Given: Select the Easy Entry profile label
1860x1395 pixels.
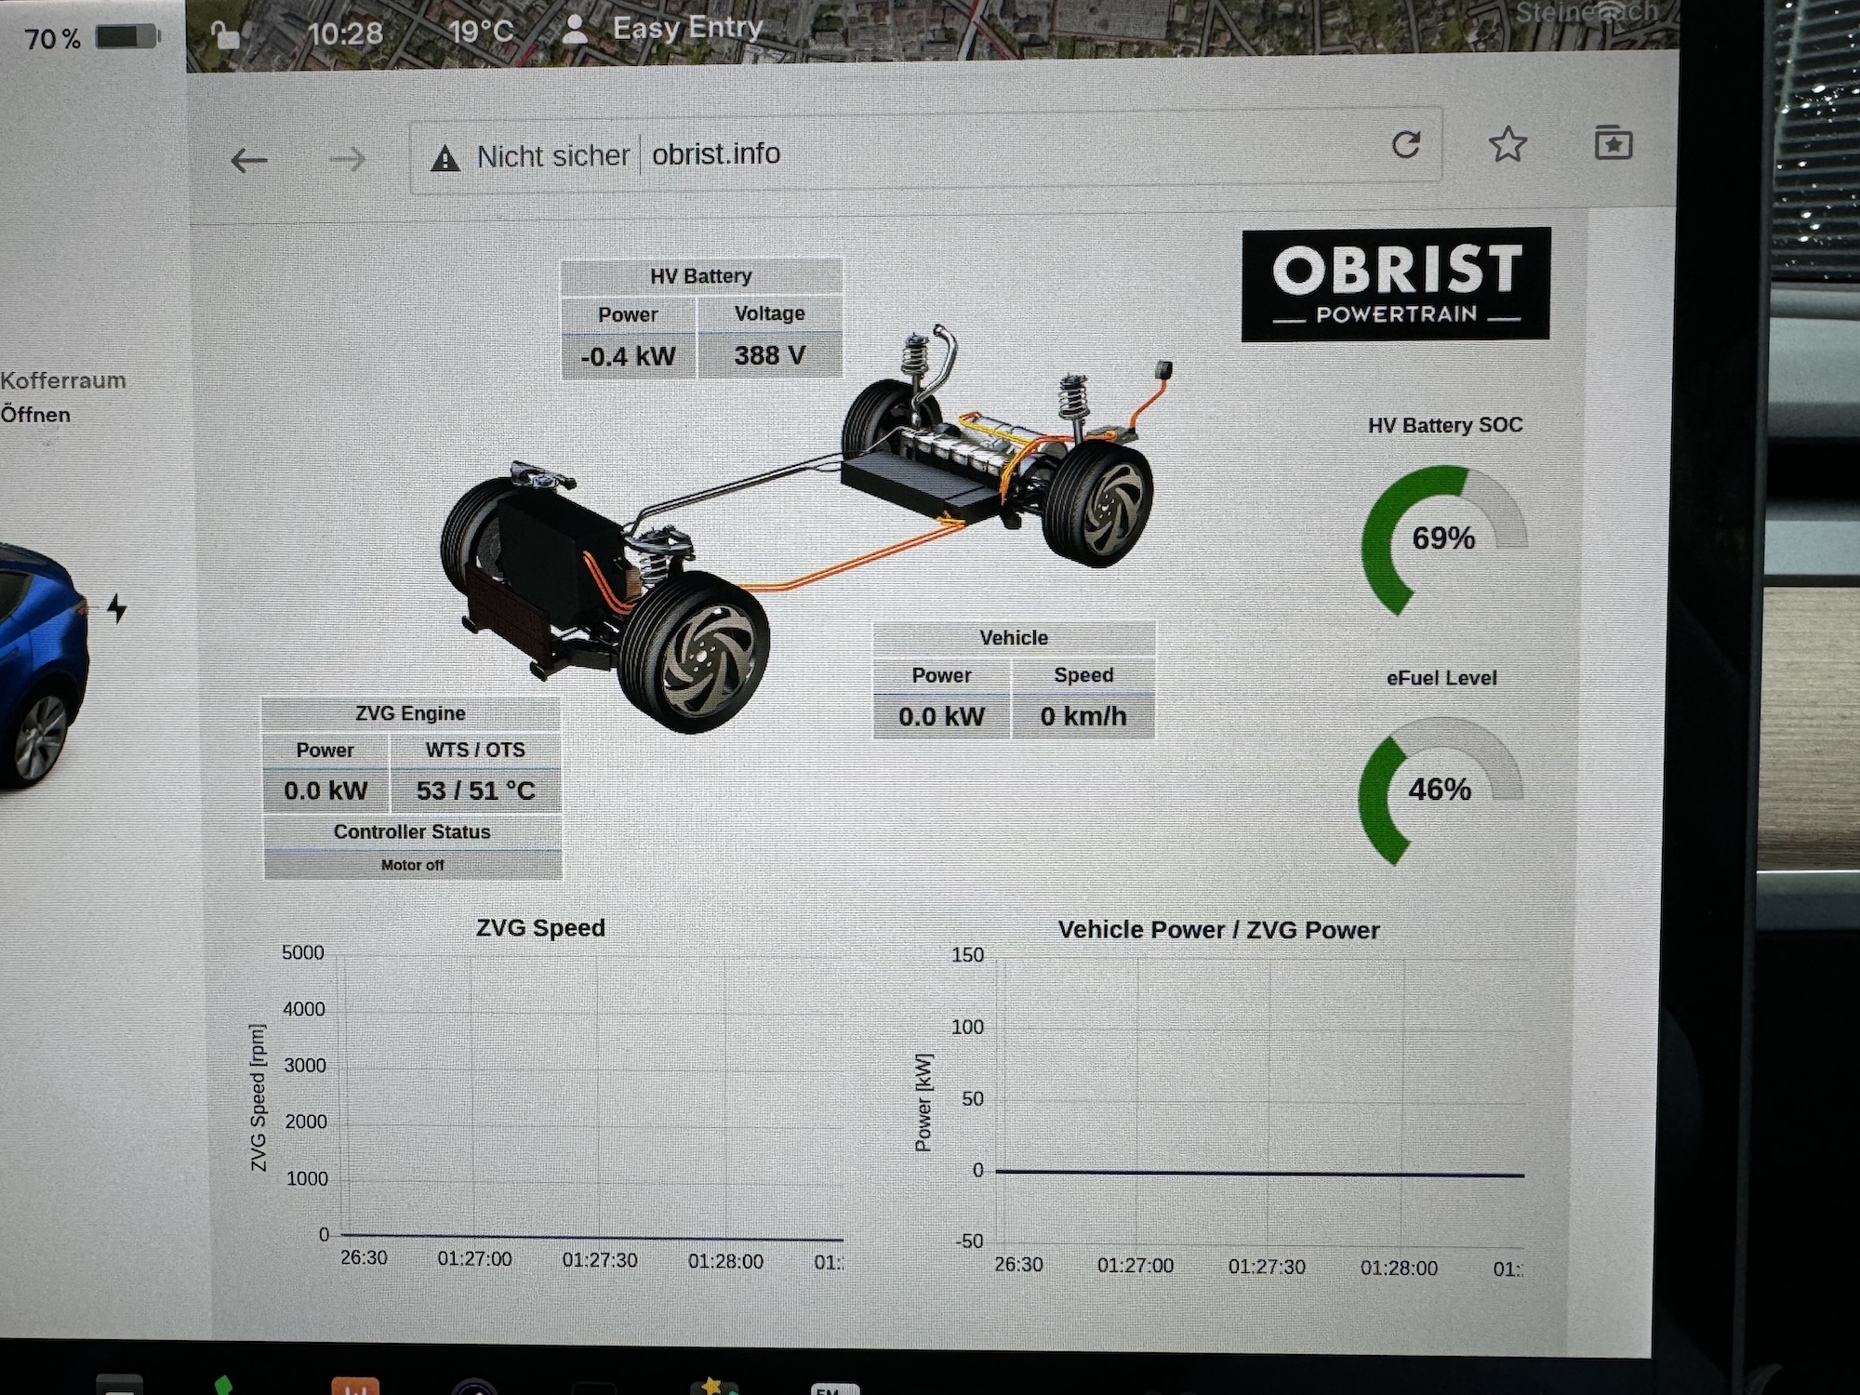Looking at the screenshot, I should (687, 28).
